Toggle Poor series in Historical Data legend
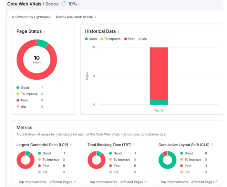Screen dimensions: 227x187 (x=129, y=39)
